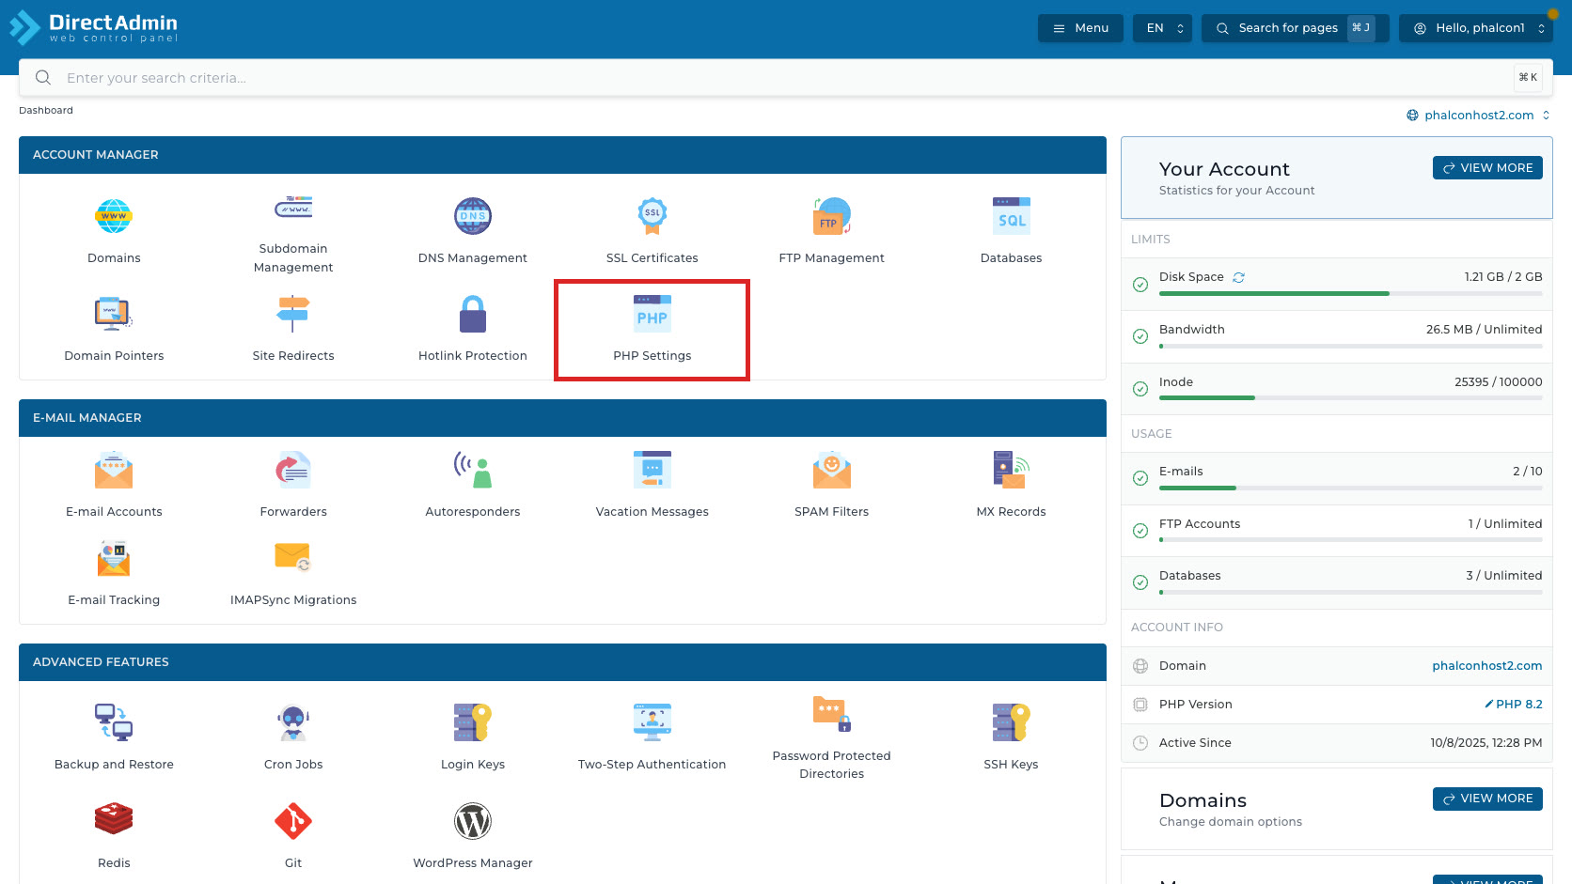1572x884 pixels.
Task: Click the ADVANCED FEATURES section header
Action: (x=562, y=662)
